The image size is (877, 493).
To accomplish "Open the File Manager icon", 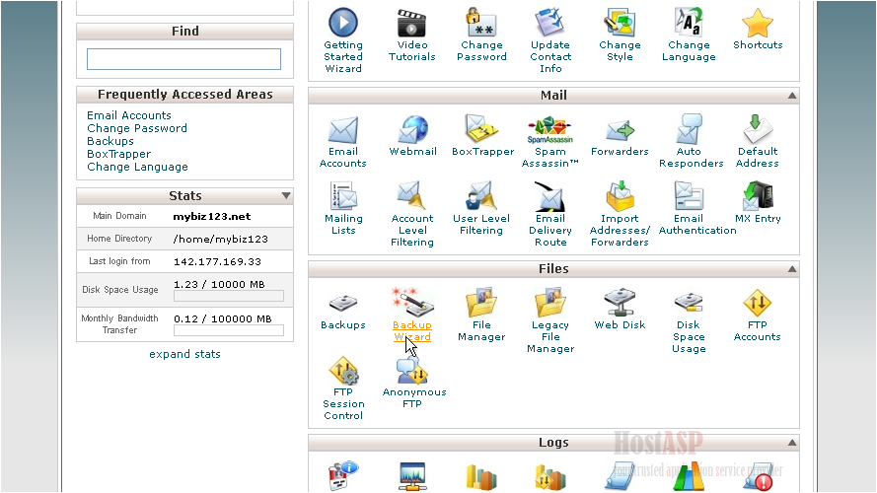I will 480,304.
